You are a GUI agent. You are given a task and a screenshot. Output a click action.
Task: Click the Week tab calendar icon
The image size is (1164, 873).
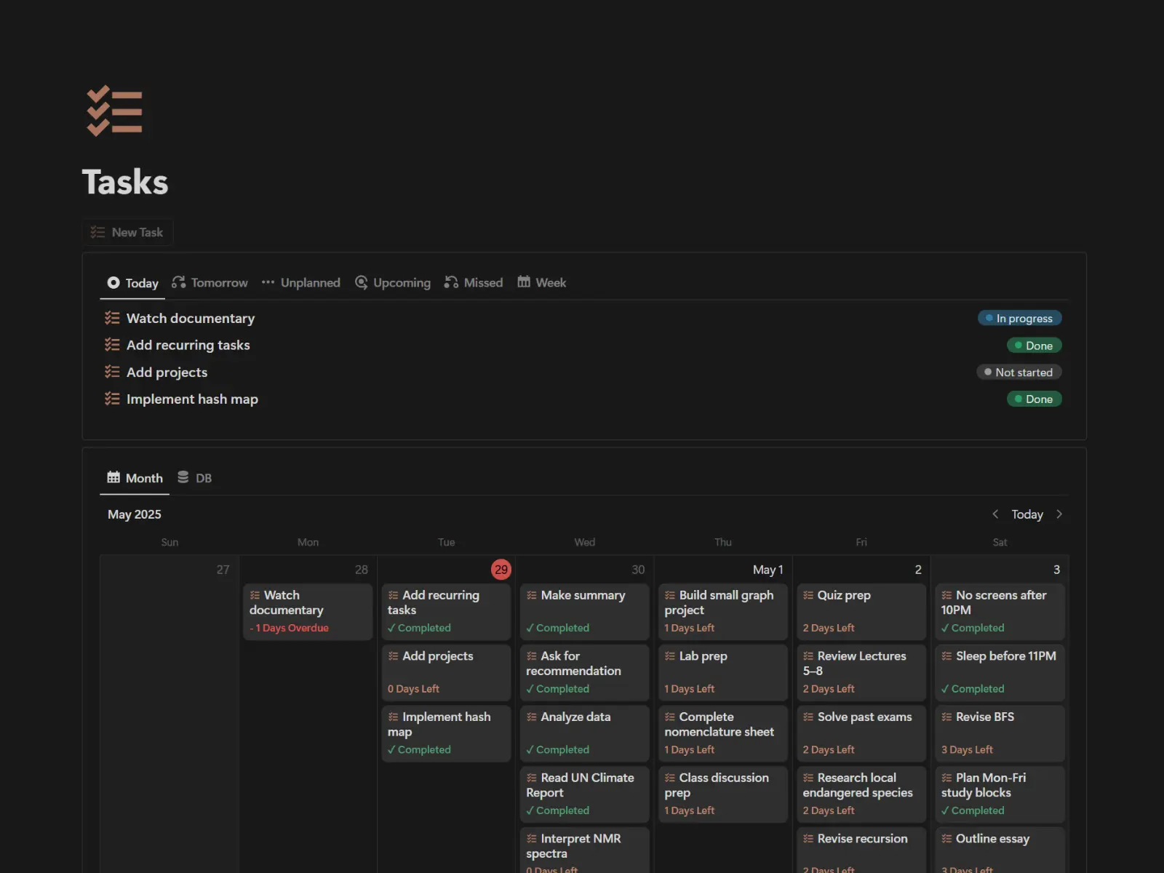(x=524, y=282)
